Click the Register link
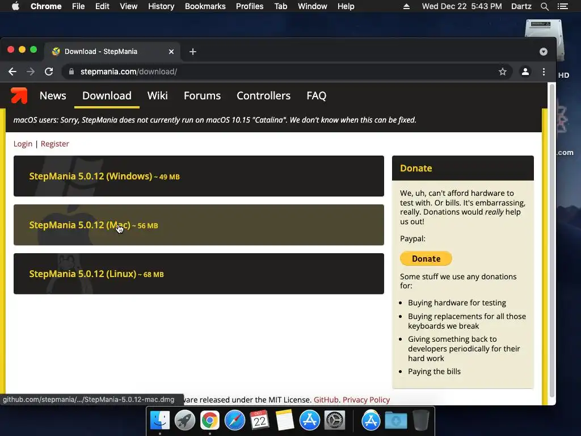581x436 pixels. pyautogui.click(x=55, y=144)
